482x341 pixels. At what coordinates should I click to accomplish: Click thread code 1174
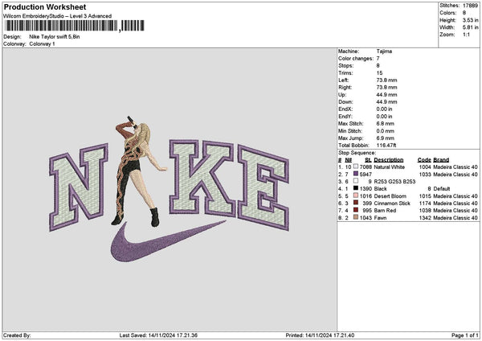(x=425, y=203)
